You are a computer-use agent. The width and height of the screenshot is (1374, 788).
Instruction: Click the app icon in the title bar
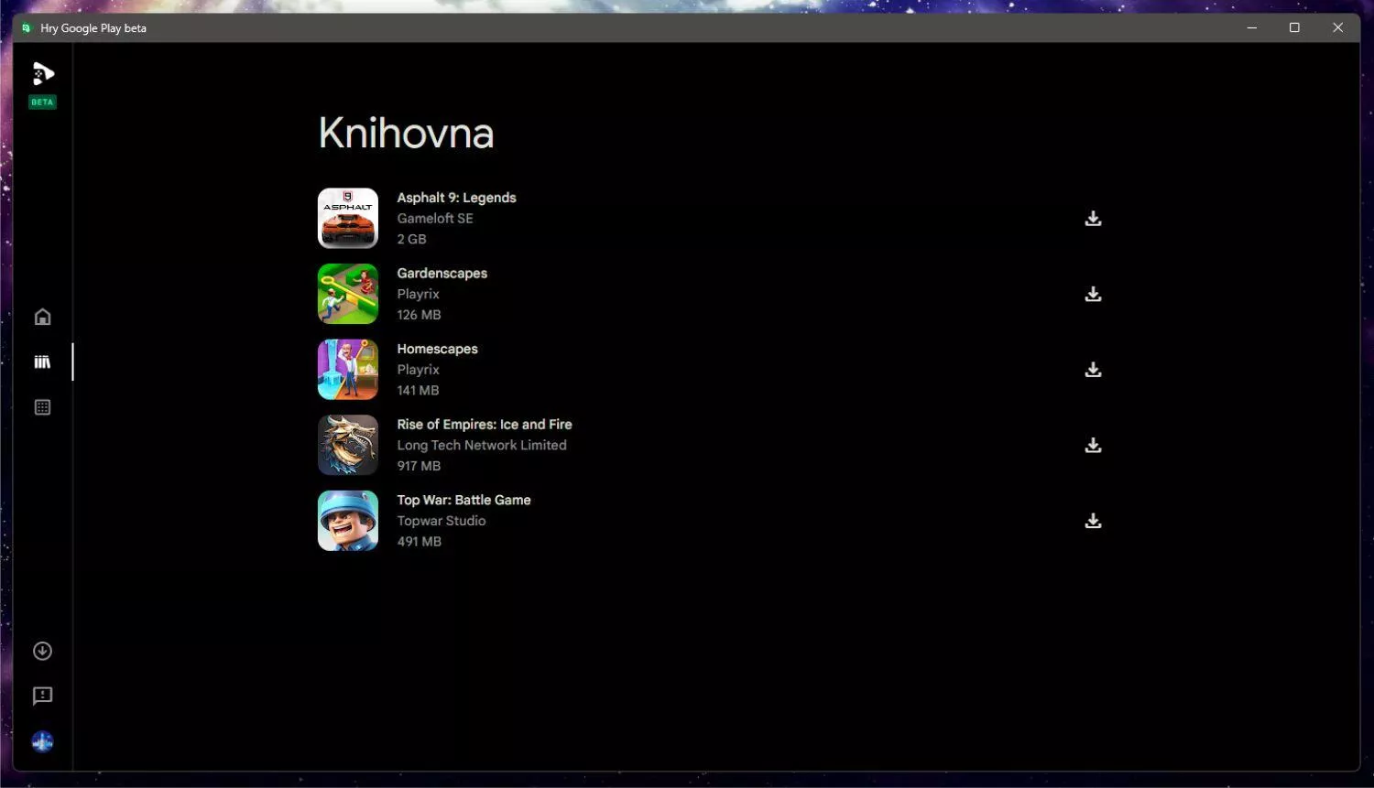tap(27, 28)
